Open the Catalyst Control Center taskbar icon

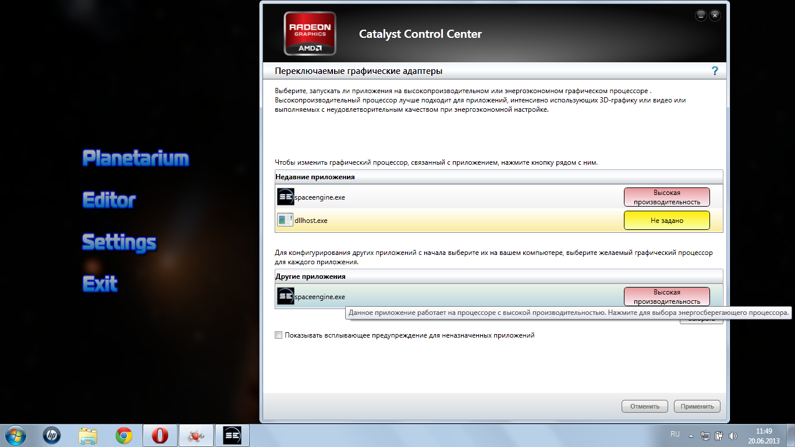point(196,435)
